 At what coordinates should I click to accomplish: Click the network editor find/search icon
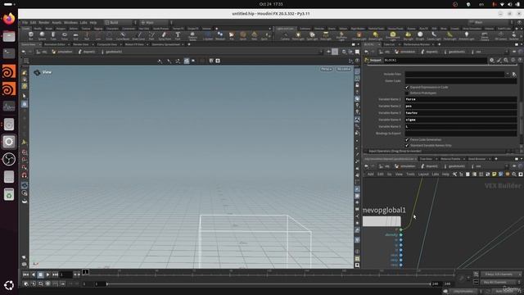pyautogui.click(x=514, y=175)
